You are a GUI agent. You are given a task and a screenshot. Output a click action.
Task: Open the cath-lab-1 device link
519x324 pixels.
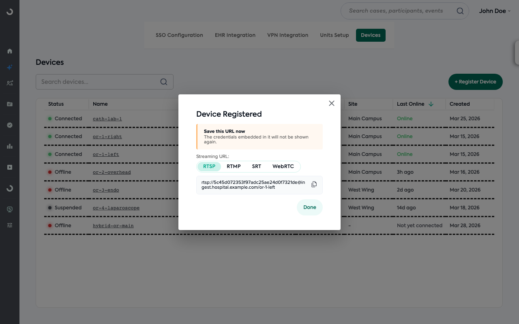[x=107, y=118]
